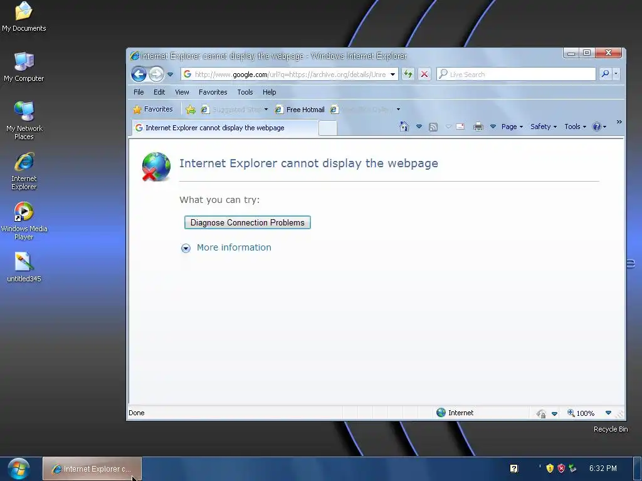Click the Diagnose Connection Problems button

click(x=247, y=222)
